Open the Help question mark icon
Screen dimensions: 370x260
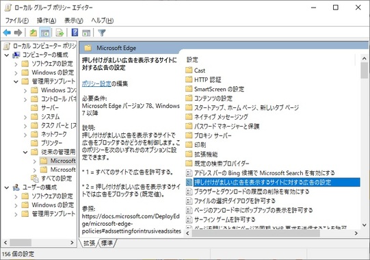coord(75,33)
